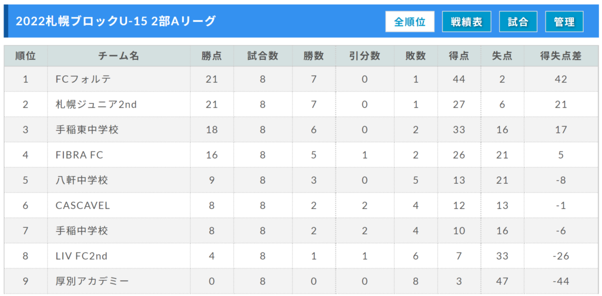Switch to the 戦績表 tab
This screenshot has height=296, width=602.
[466, 22]
